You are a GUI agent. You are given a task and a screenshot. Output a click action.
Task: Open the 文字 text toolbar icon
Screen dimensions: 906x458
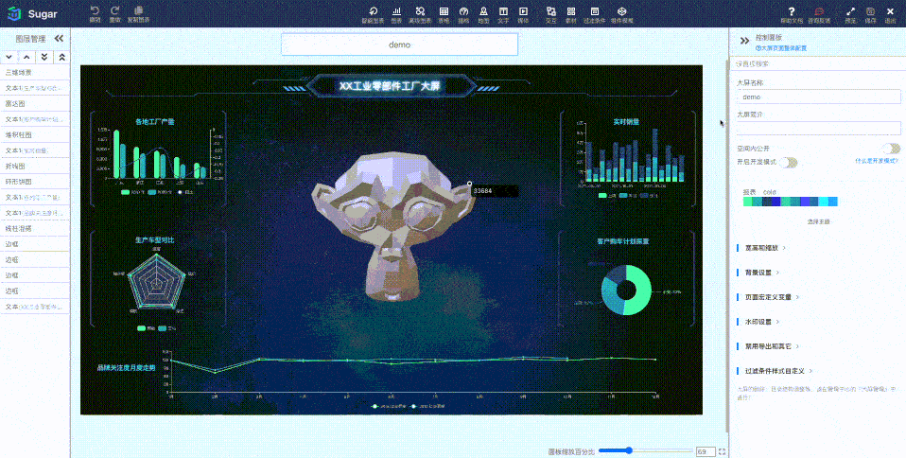(503, 11)
